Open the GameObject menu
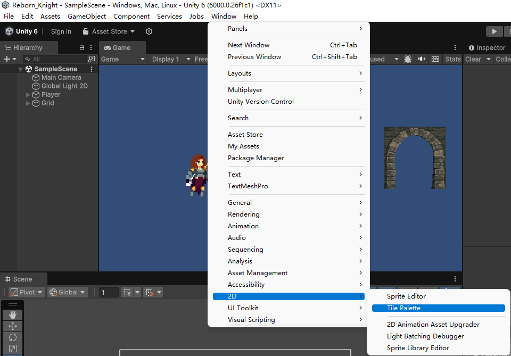Image resolution: width=511 pixels, height=356 pixels. point(87,16)
